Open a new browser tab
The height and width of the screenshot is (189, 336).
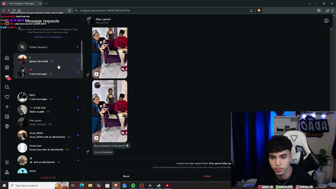point(46,3)
